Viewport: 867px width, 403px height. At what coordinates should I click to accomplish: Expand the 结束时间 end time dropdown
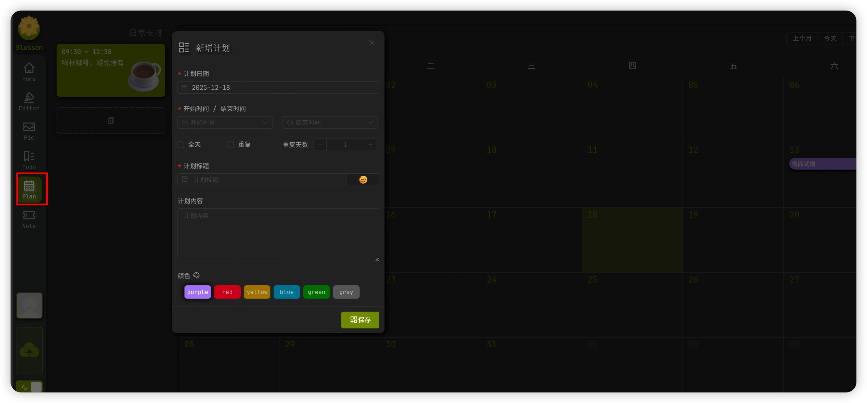[330, 123]
